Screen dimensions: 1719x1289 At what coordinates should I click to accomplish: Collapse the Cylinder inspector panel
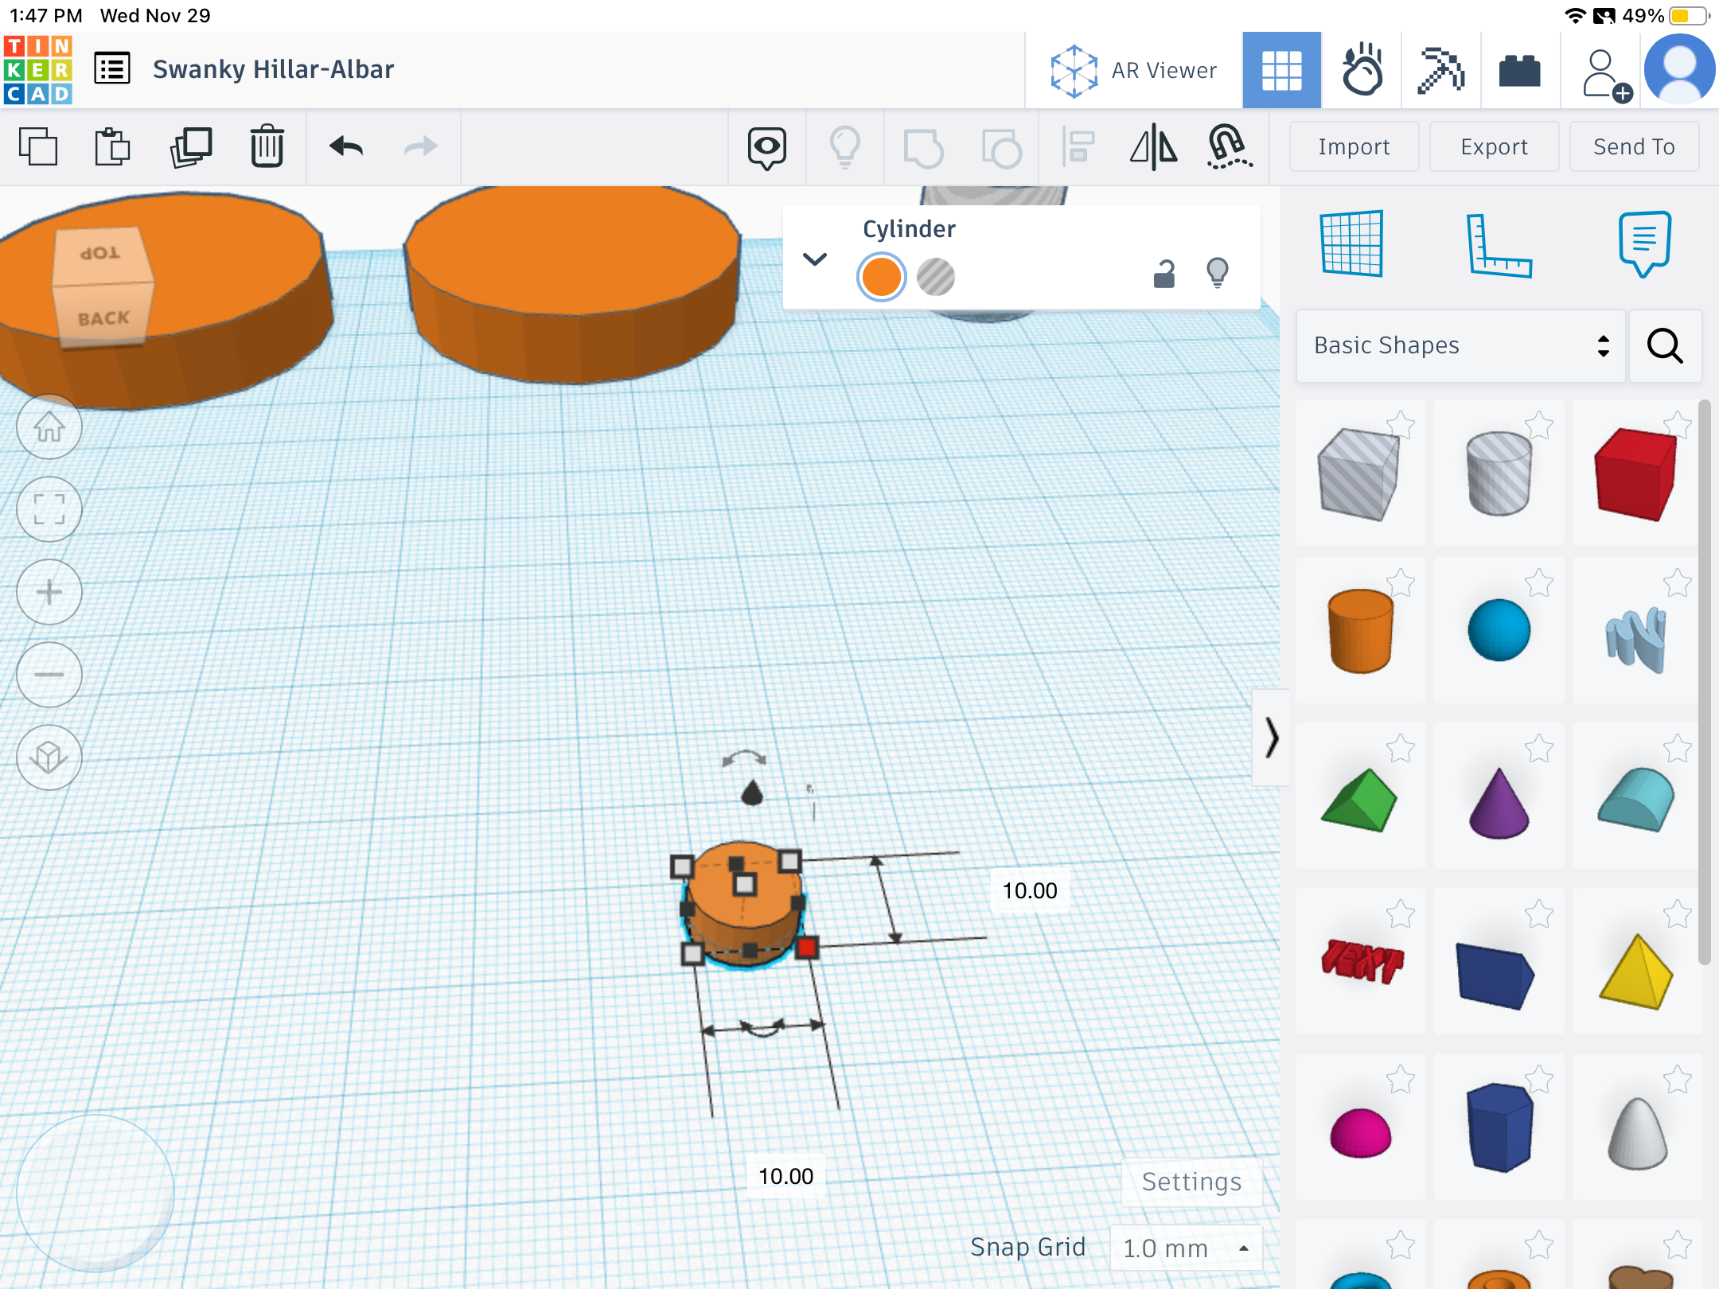[815, 259]
